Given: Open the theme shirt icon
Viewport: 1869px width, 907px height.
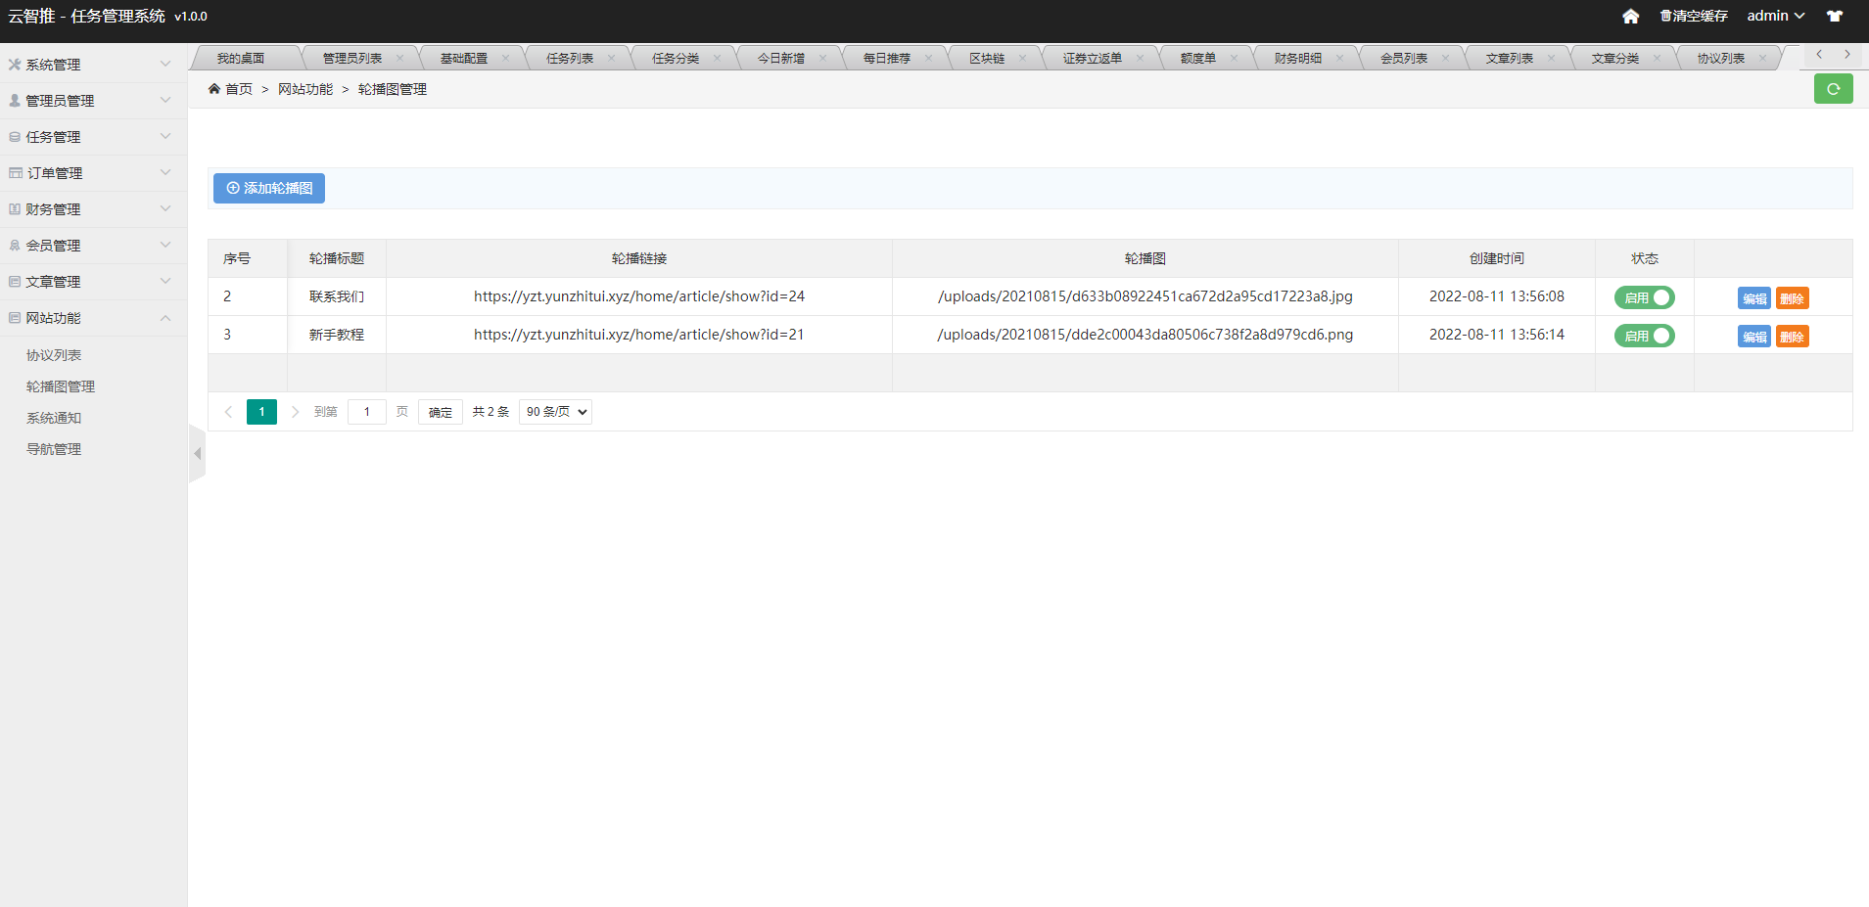Looking at the screenshot, I should [1835, 17].
